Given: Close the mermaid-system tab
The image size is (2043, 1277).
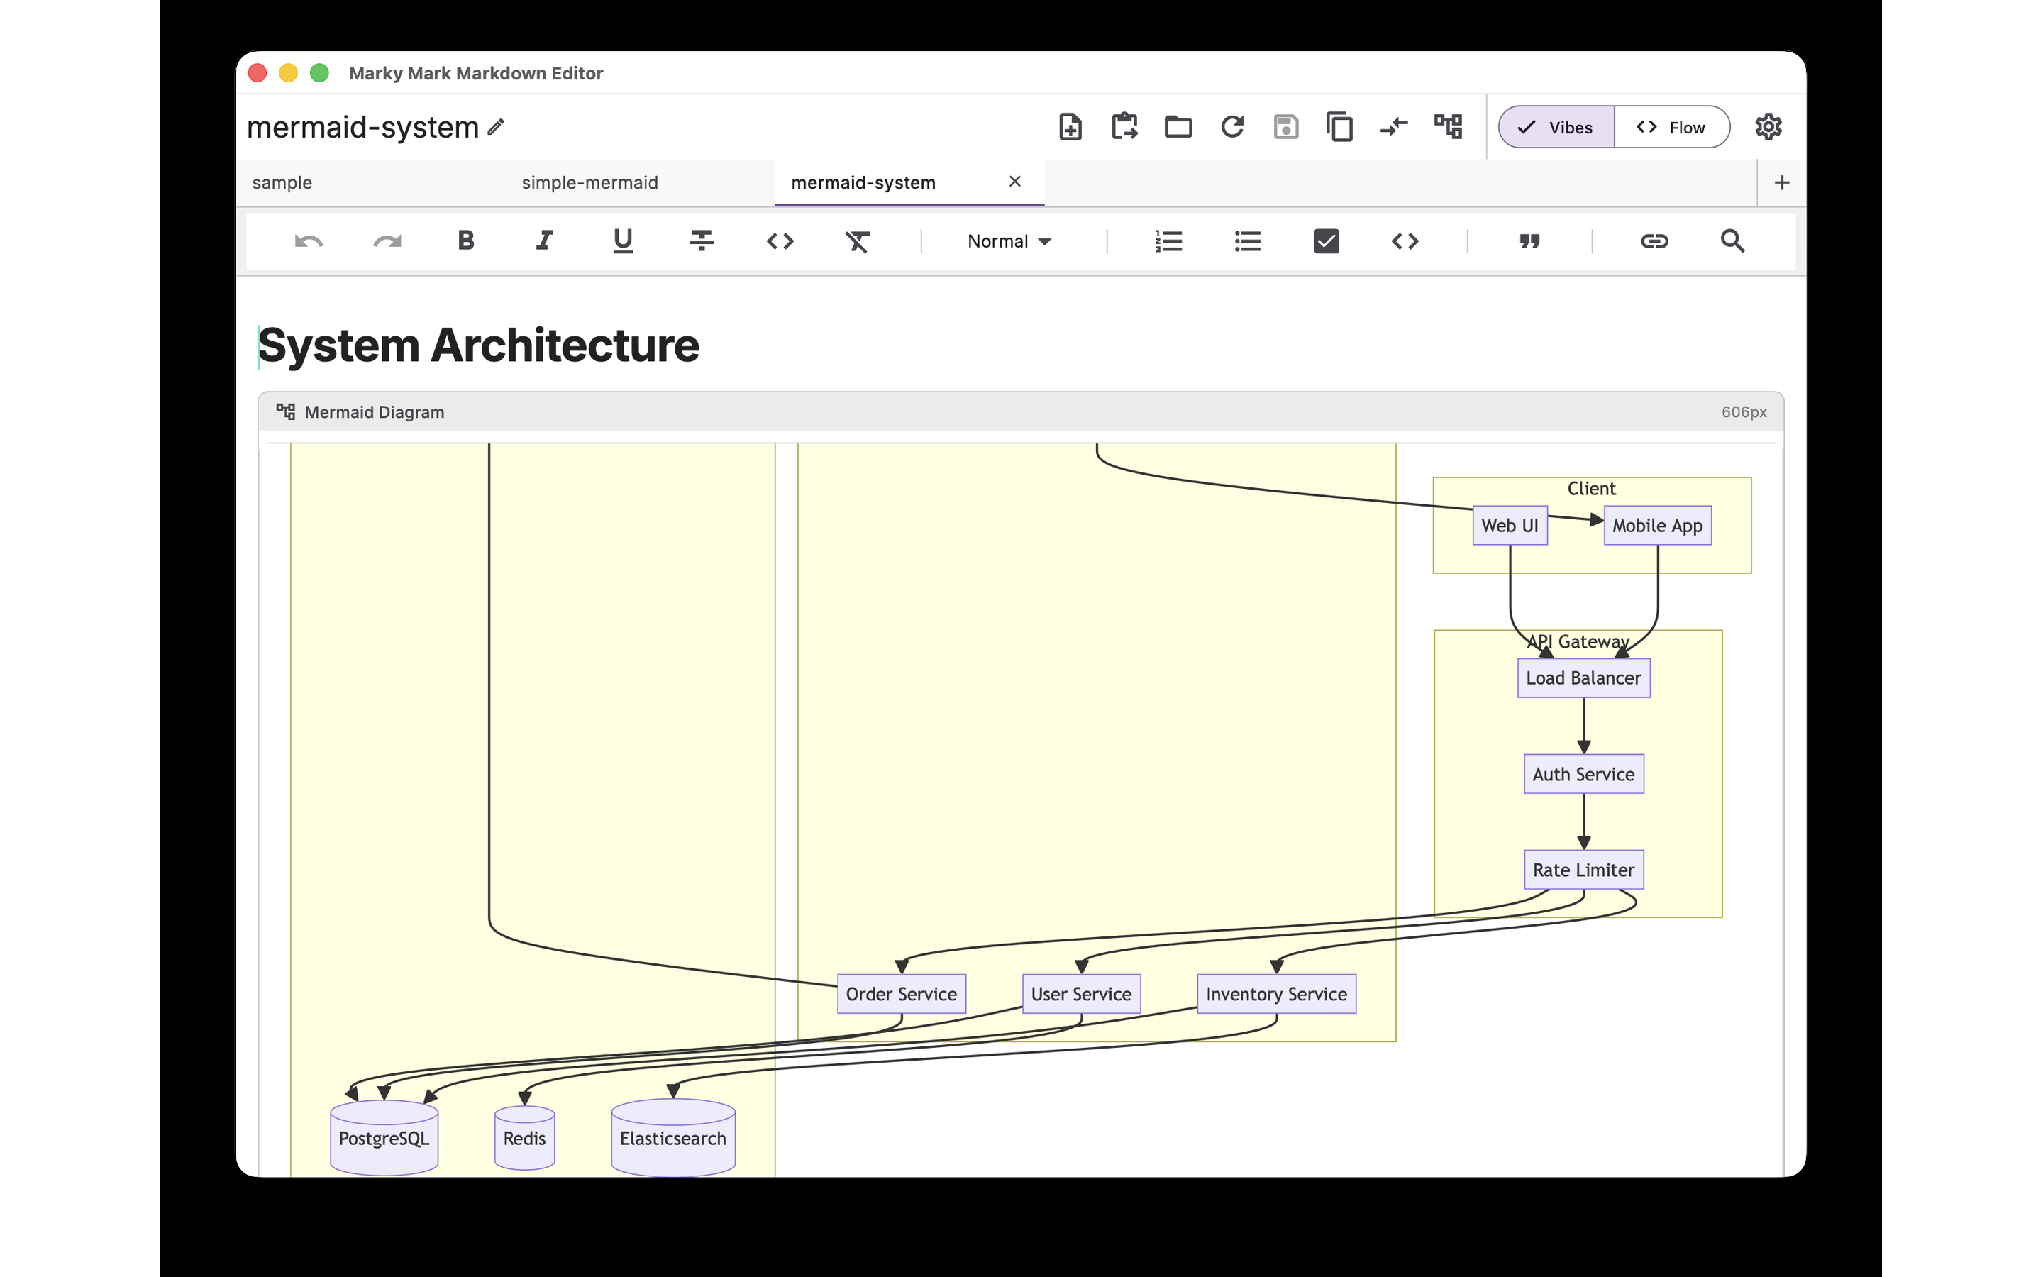Looking at the screenshot, I should (x=1014, y=182).
